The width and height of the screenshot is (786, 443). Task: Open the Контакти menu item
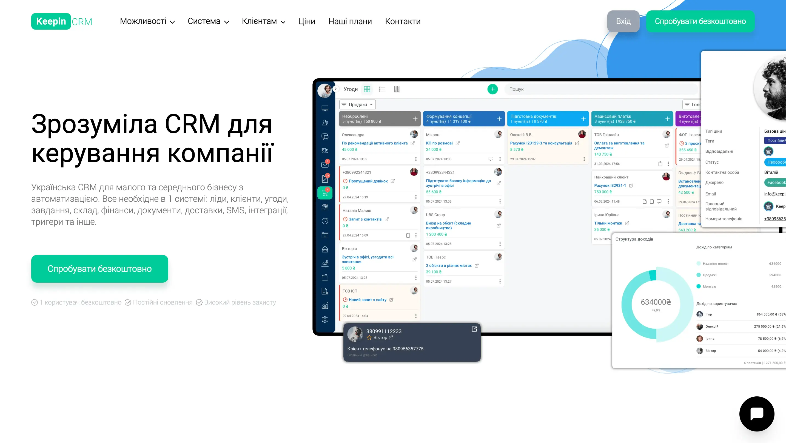(403, 21)
